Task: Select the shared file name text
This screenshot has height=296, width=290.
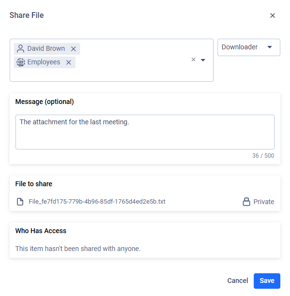Action: coord(97,202)
